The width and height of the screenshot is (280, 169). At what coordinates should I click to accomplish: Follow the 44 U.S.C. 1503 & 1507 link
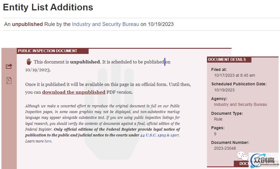(x=159, y=135)
